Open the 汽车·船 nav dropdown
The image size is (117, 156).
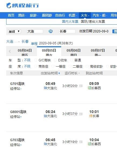[x=100, y=15]
